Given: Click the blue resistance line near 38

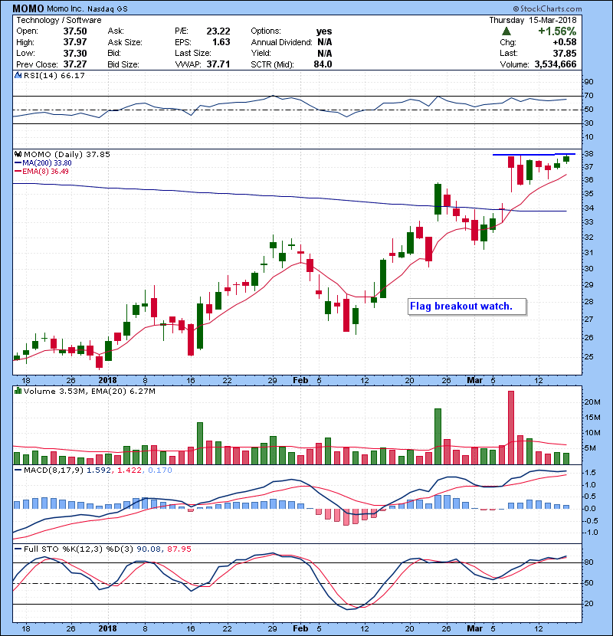Looking at the screenshot, I should pos(534,155).
